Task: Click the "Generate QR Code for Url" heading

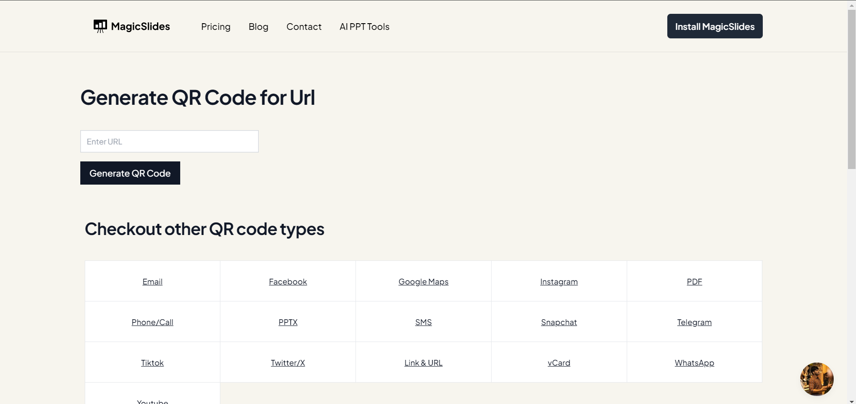Action: pyautogui.click(x=198, y=98)
